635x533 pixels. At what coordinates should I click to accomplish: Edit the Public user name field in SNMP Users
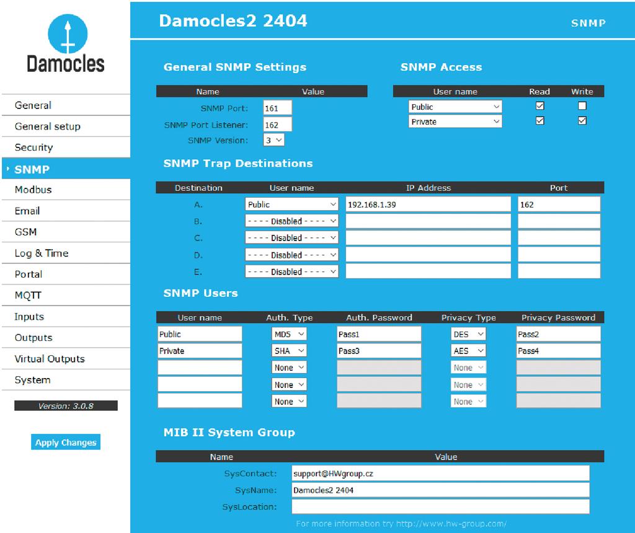200,334
